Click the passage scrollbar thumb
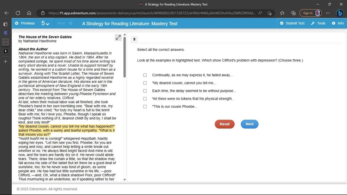The height and width of the screenshot is (195, 347). tap(124, 57)
